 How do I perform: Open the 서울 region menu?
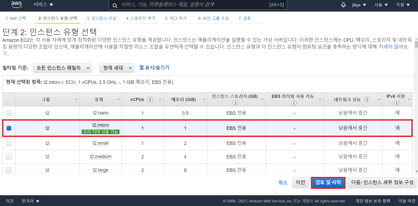(381, 5)
